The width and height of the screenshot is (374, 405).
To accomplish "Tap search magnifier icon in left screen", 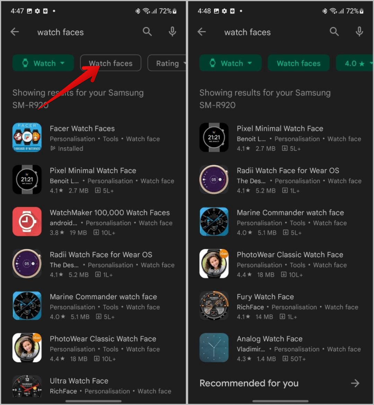I will [x=147, y=31].
